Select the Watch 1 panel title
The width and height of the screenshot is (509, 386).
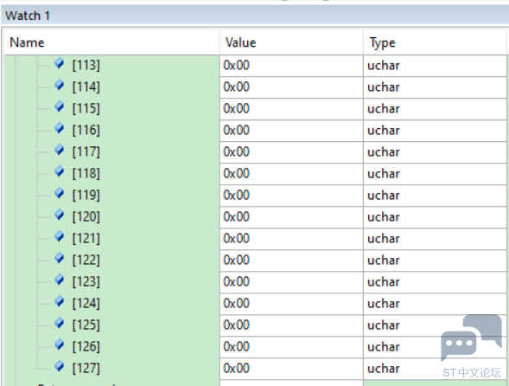(28, 16)
